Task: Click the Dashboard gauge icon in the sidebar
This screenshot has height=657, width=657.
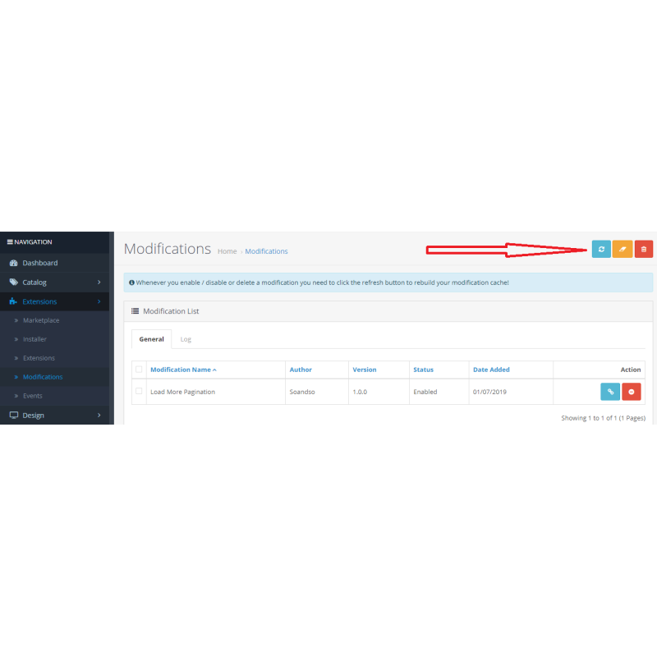Action: (13, 263)
